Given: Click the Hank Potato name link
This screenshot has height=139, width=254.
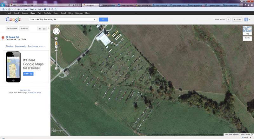Looking at the screenshot, I should tap(220, 19).
